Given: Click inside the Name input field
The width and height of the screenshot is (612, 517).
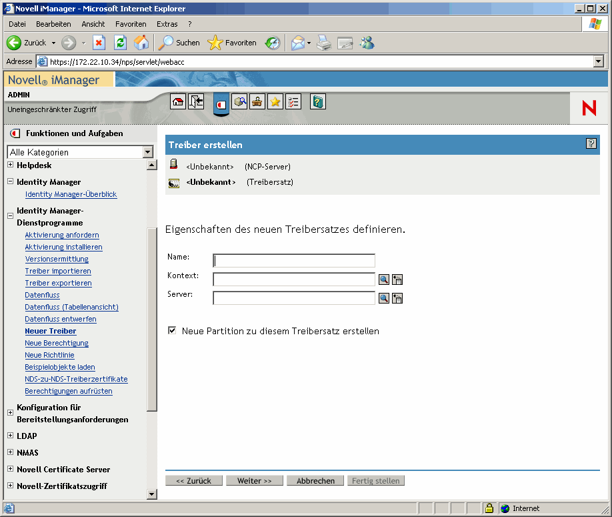Looking at the screenshot, I should tap(293, 260).
